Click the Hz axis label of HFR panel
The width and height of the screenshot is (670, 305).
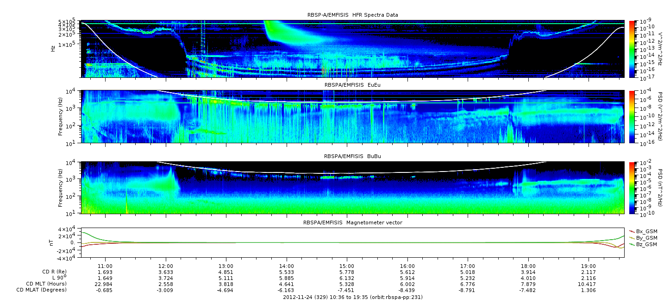point(53,48)
